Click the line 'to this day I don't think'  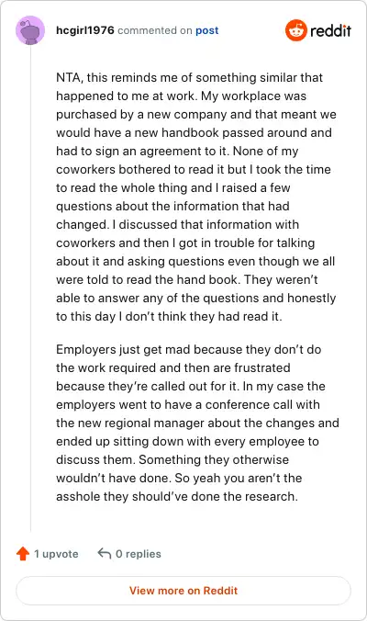pyautogui.click(x=169, y=317)
